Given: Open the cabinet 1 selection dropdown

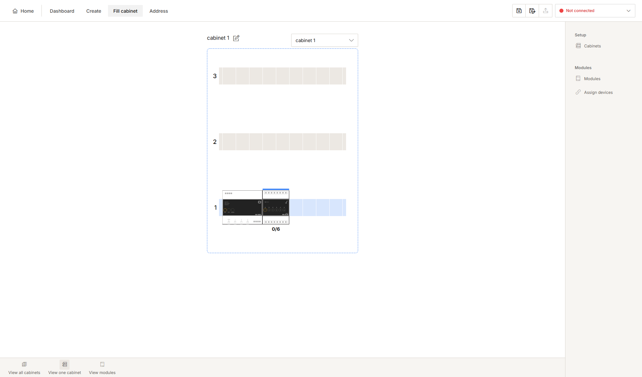Looking at the screenshot, I should tap(324, 40).
